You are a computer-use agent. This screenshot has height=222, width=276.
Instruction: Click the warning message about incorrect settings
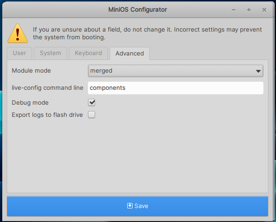click(x=147, y=33)
